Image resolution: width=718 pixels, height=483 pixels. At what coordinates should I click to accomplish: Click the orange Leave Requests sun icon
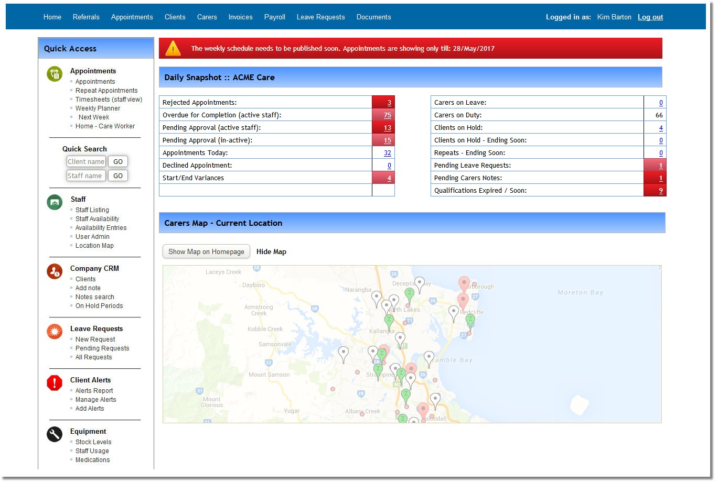55,332
